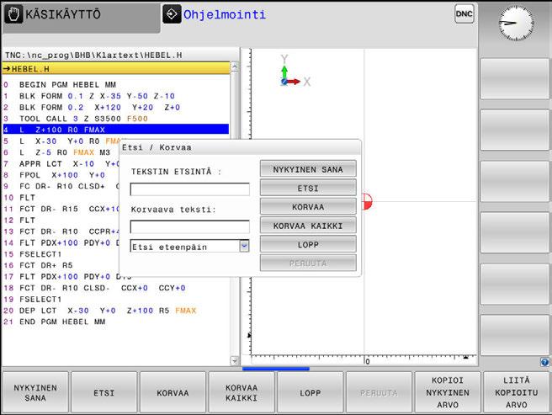Select PERUUTA soft key at bottom
This screenshot has width=552, height=415.
[x=379, y=392]
